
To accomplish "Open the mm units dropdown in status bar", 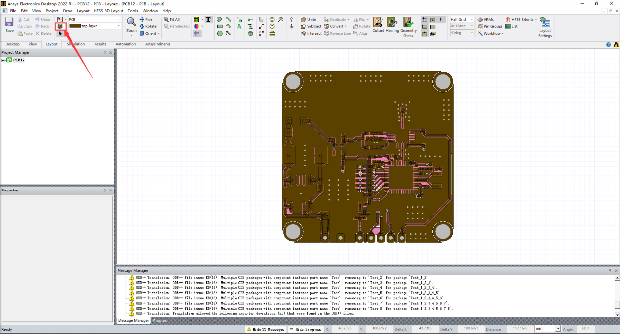I will [557, 329].
